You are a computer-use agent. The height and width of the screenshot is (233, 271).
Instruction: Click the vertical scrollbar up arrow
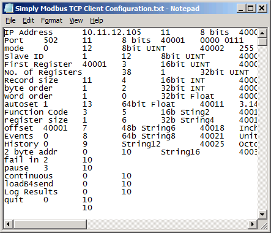(x=262, y=32)
